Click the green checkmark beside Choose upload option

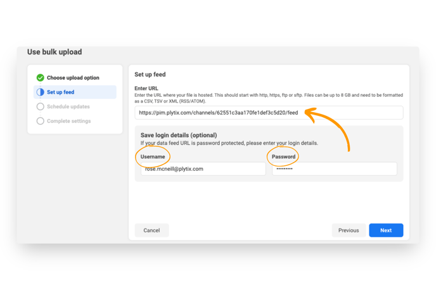[x=41, y=77]
